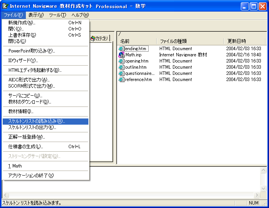Select the outline.htm file name

[x=136, y=67]
